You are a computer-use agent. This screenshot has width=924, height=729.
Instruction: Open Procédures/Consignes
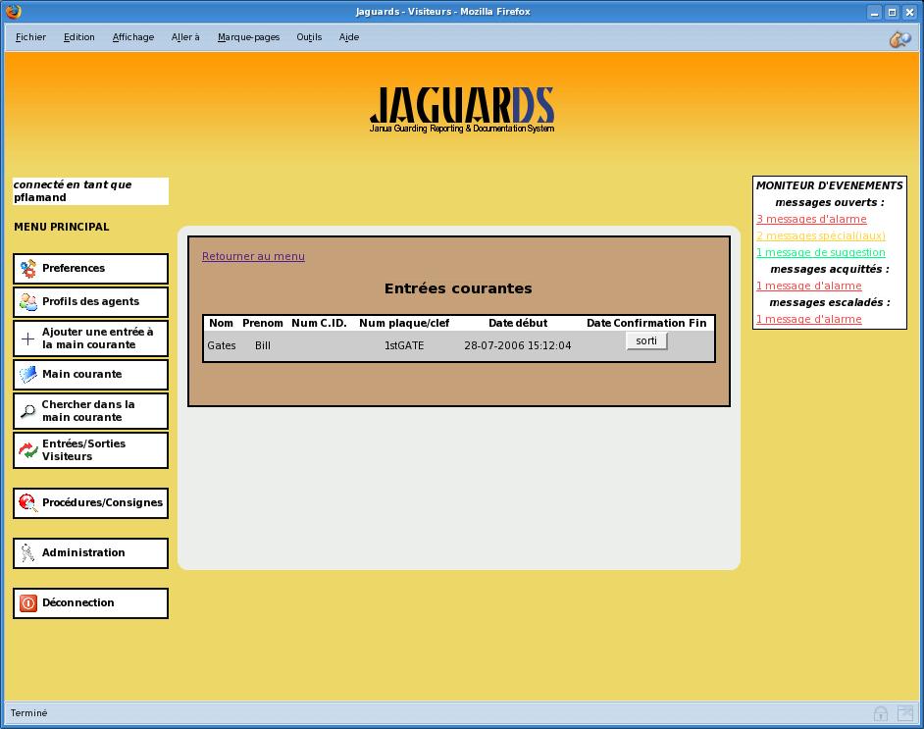point(91,502)
